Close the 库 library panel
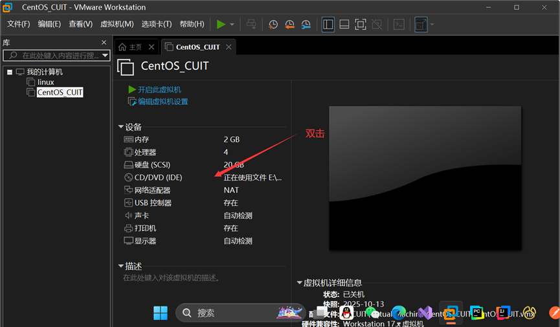 coord(104,43)
